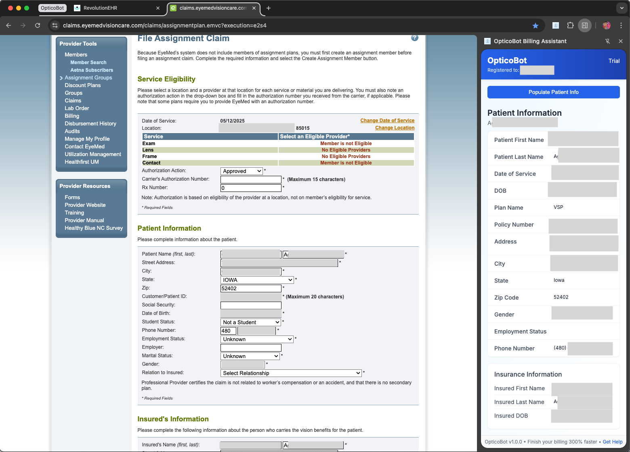Click the Change Location link
The width and height of the screenshot is (630, 452).
(x=395, y=128)
